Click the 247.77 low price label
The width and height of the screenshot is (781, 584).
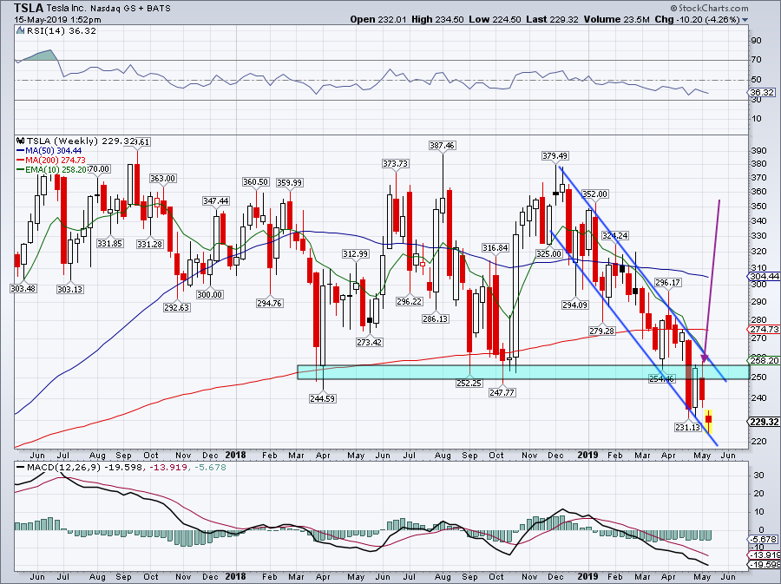502,392
